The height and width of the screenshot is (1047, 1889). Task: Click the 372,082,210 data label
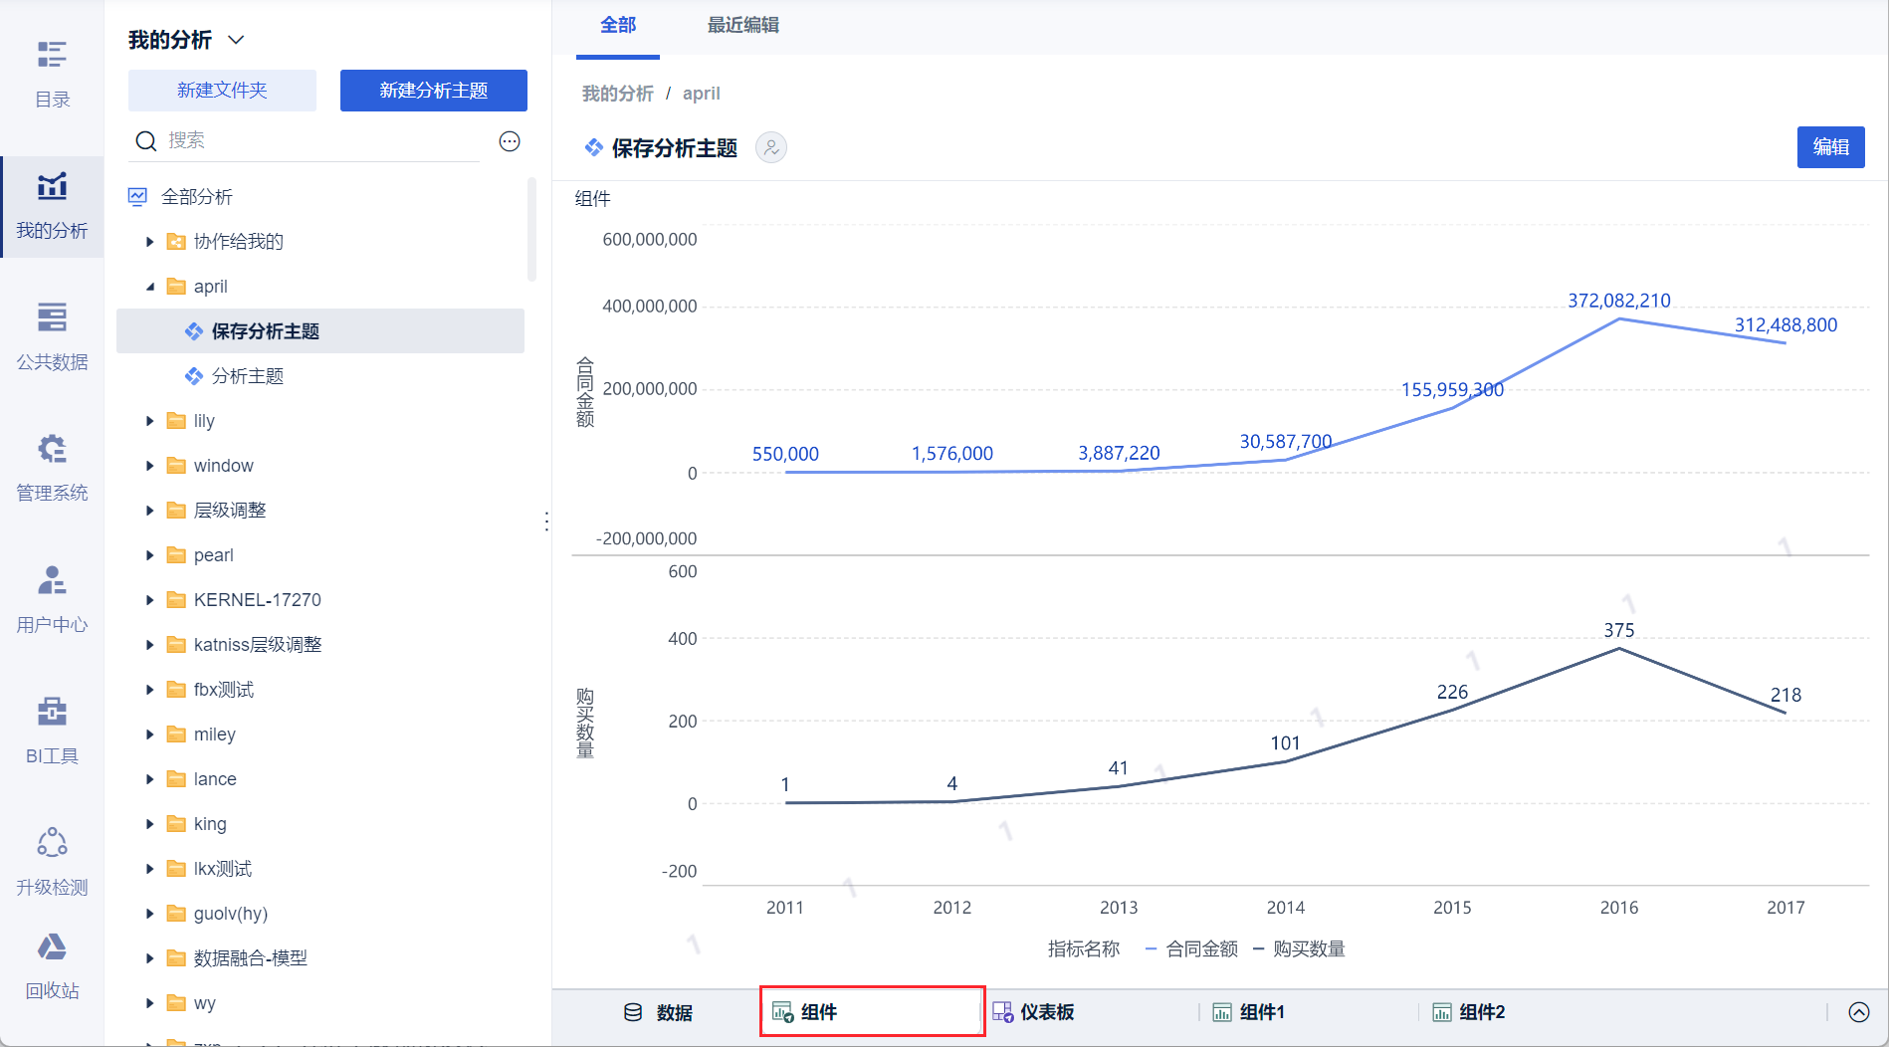(x=1619, y=301)
